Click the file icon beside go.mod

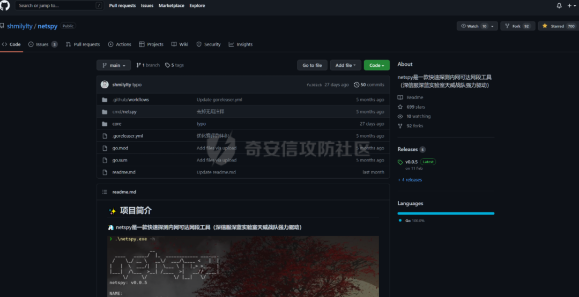coord(105,148)
